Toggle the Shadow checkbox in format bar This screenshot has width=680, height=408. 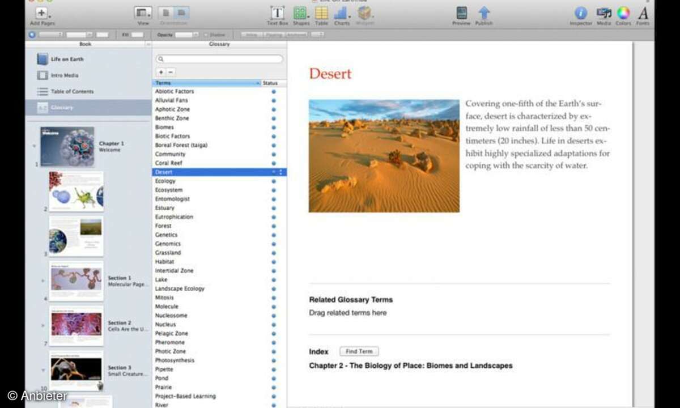pyautogui.click(x=206, y=35)
